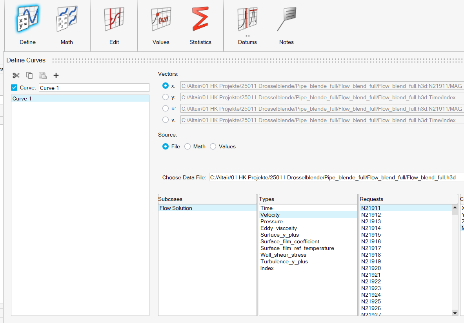Select Curve 1 in the curve list

click(x=80, y=99)
